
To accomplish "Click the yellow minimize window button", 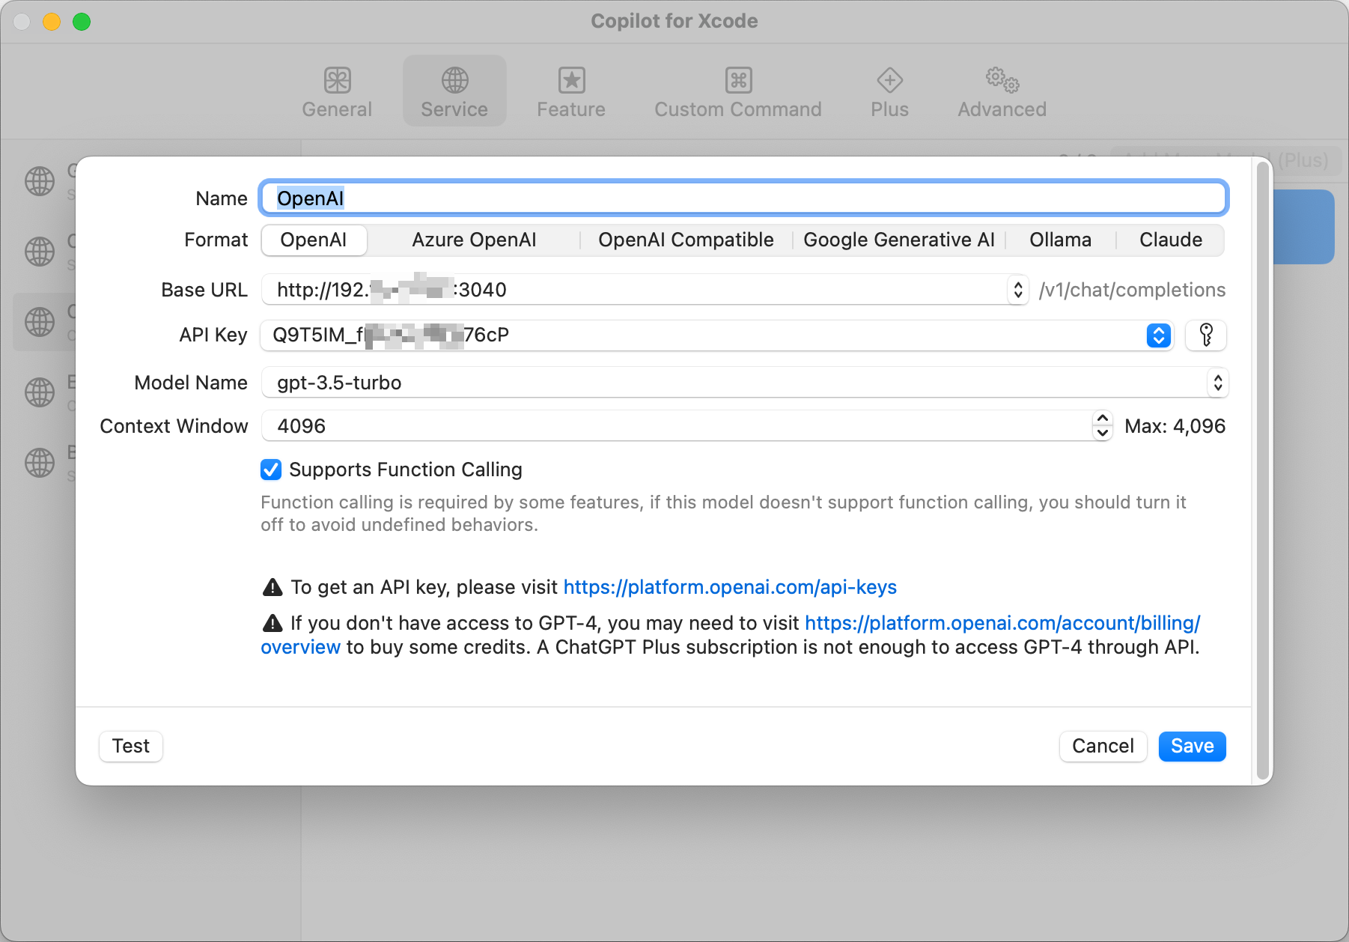I will (x=52, y=22).
